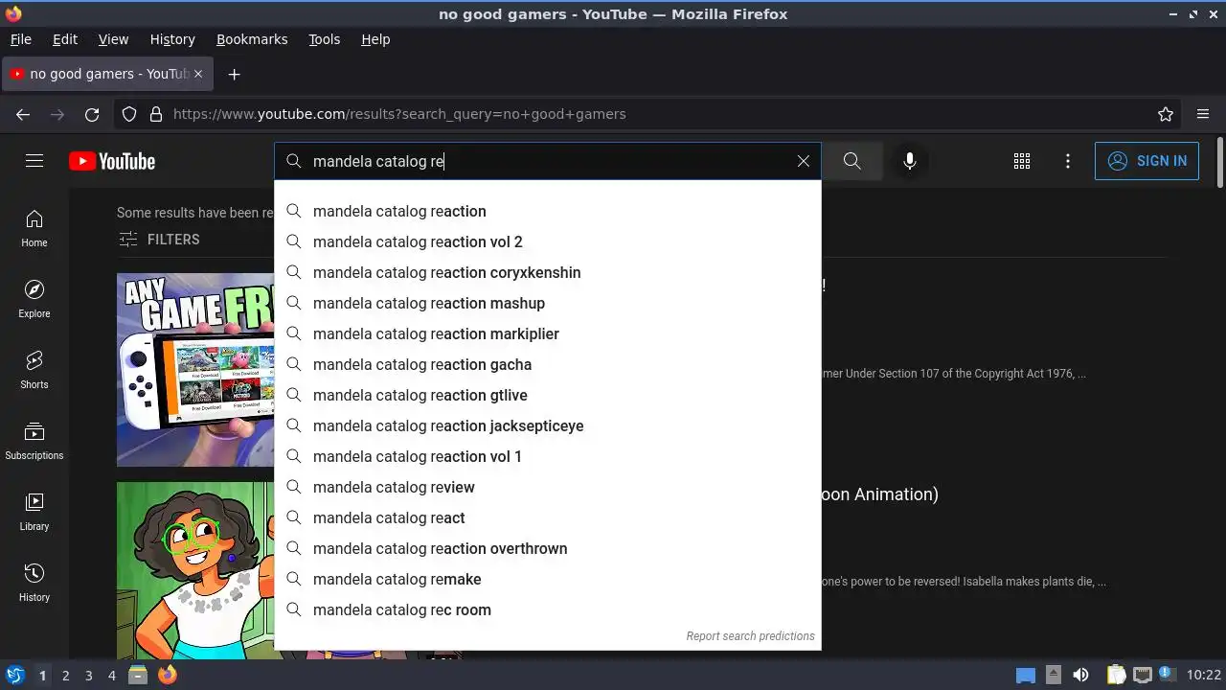1226x690 pixels.
Task: Select suggestion 'mandela catalog react'
Action: coord(548,517)
